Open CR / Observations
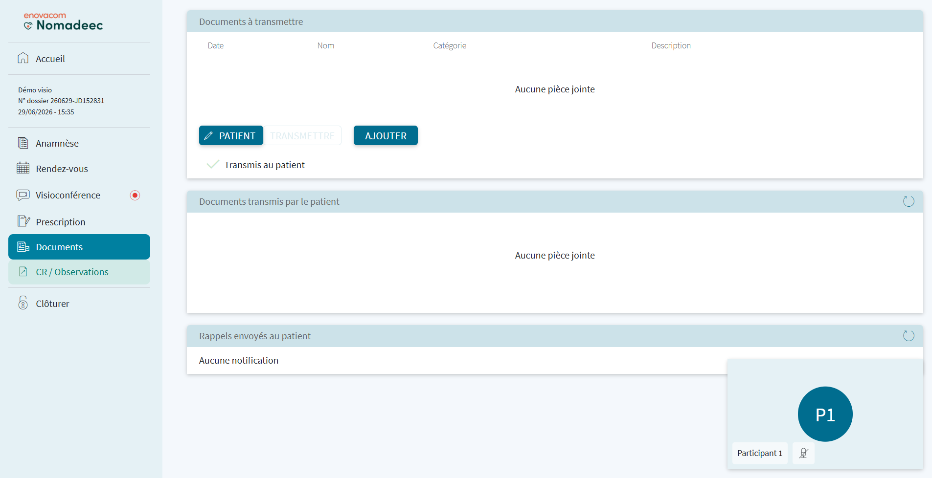The height and width of the screenshot is (478, 932). pos(79,272)
